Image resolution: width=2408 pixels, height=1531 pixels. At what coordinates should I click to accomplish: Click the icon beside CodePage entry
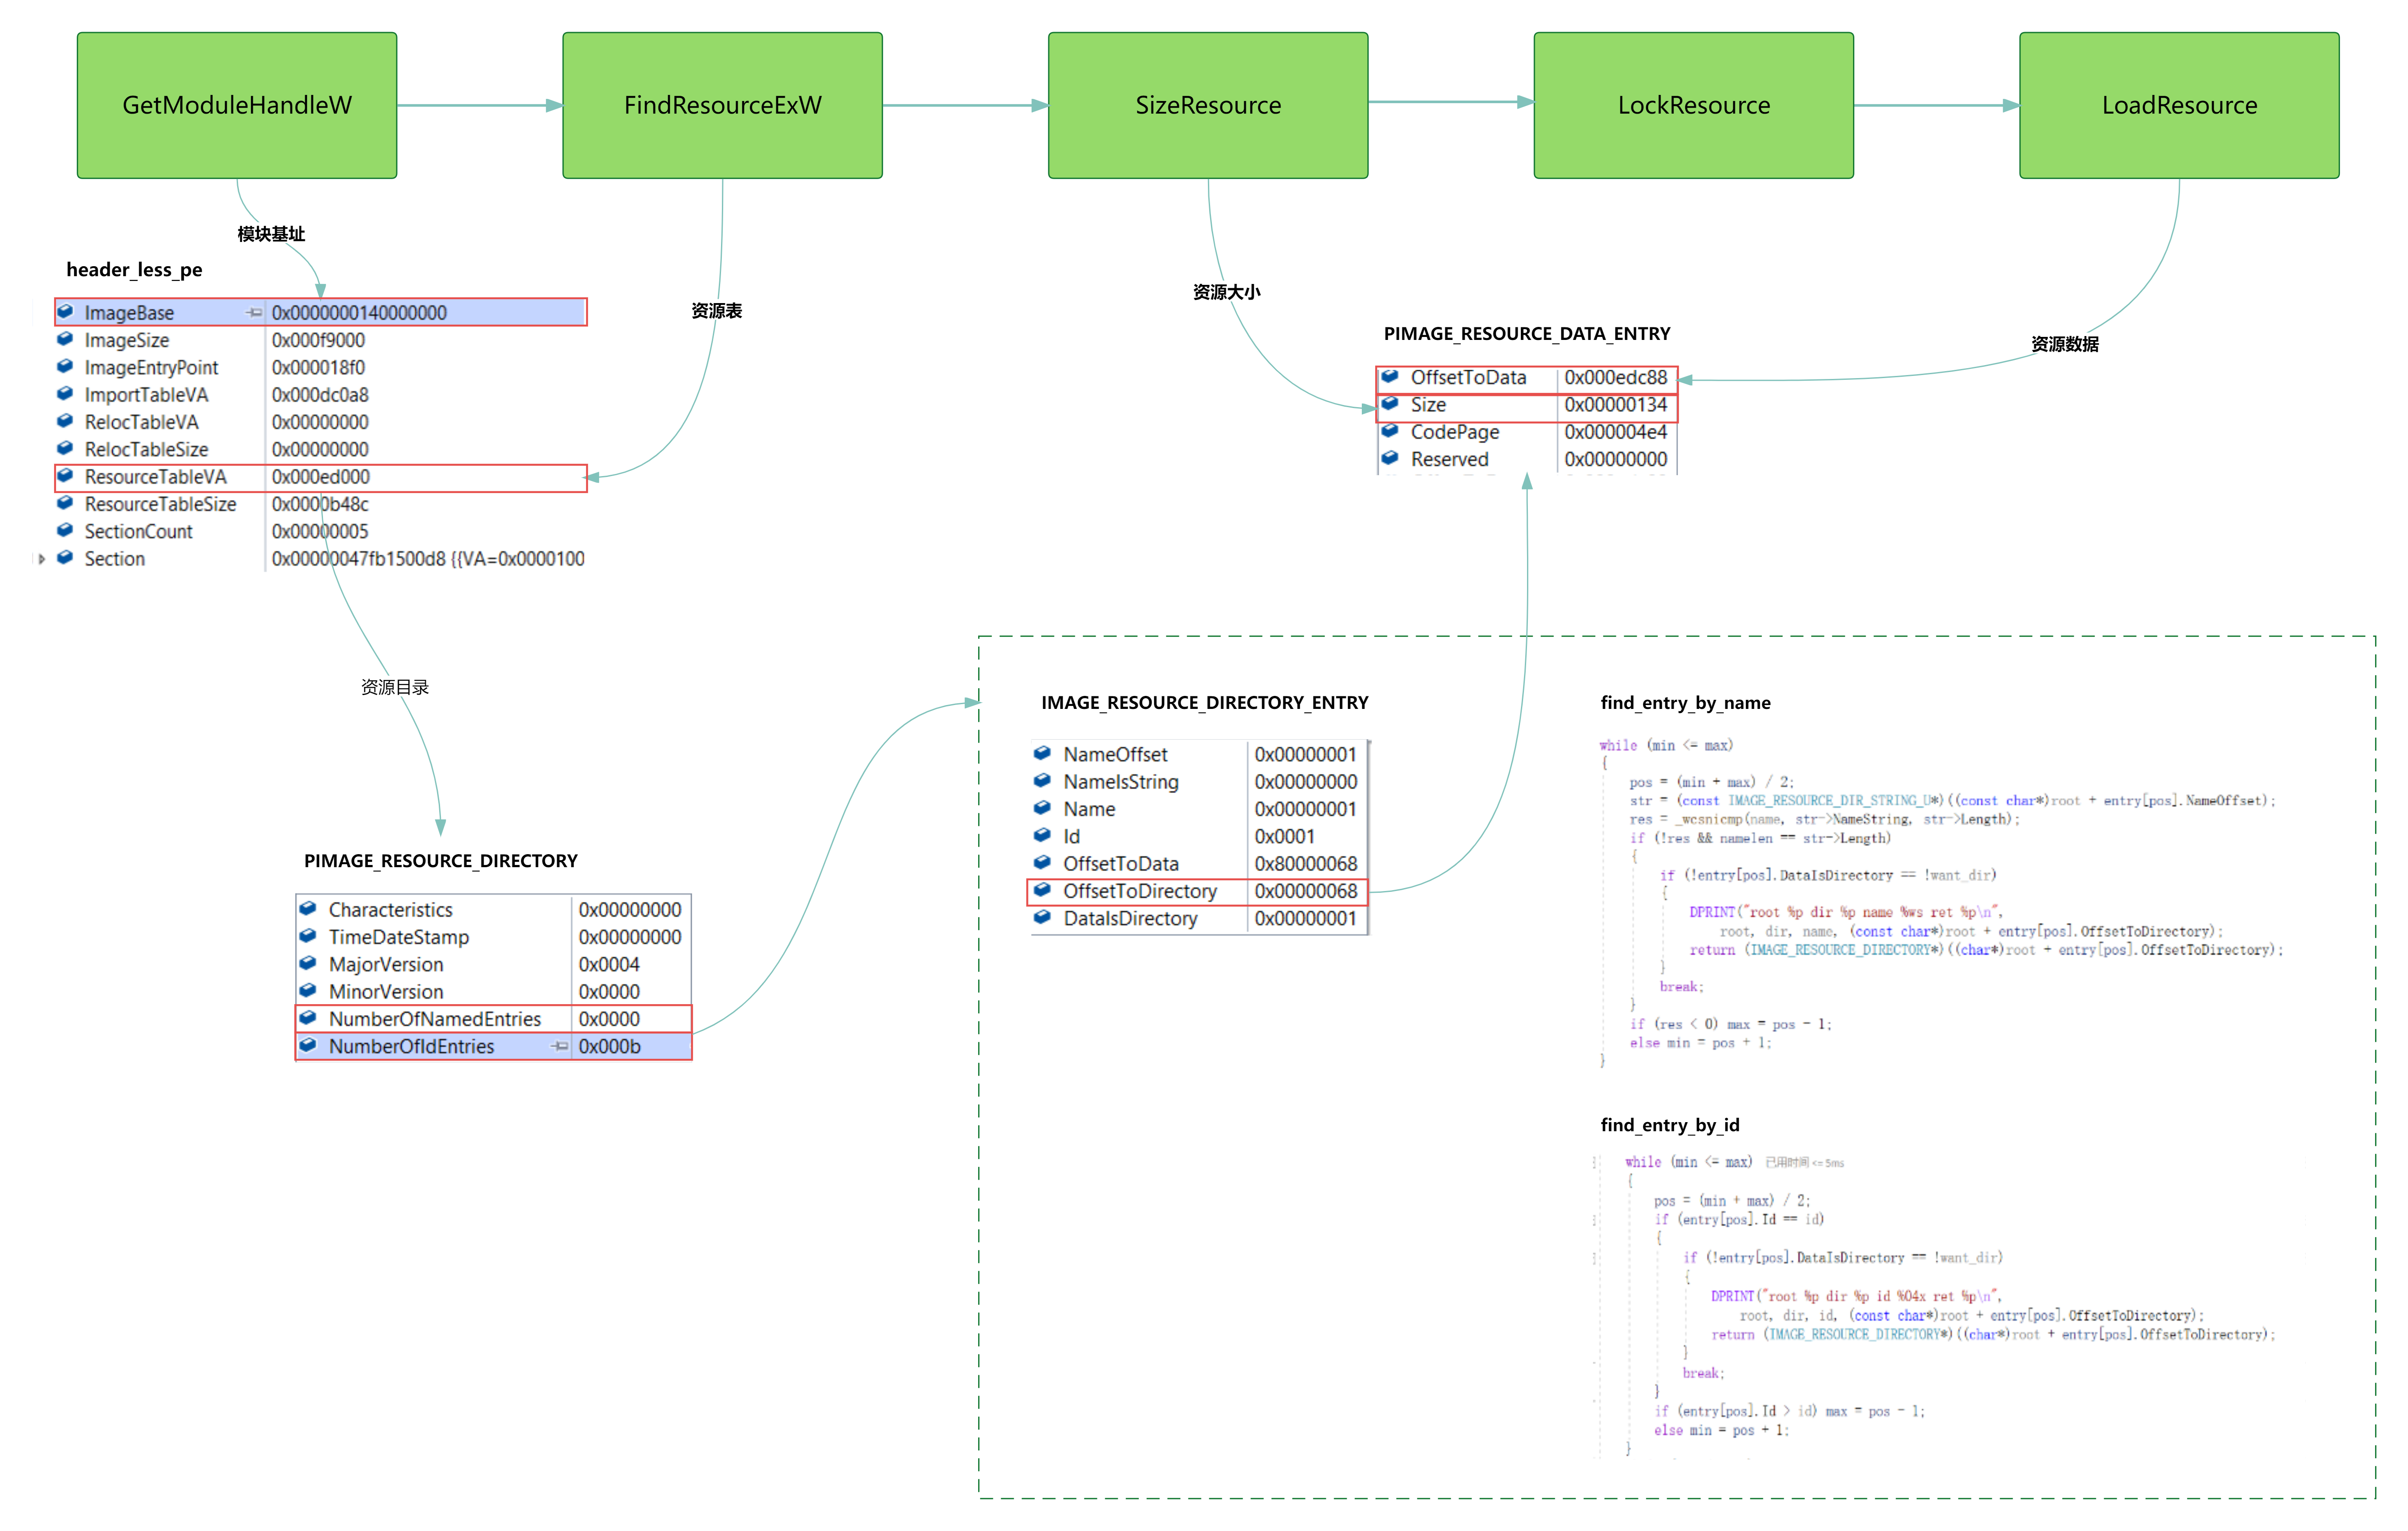pos(1390,431)
